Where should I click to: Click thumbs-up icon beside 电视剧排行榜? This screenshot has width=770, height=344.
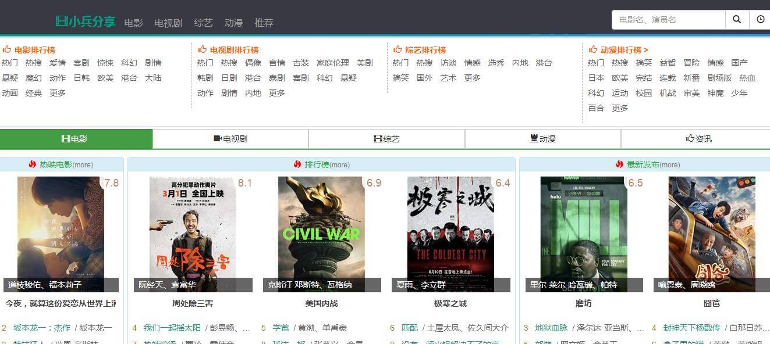(x=203, y=50)
